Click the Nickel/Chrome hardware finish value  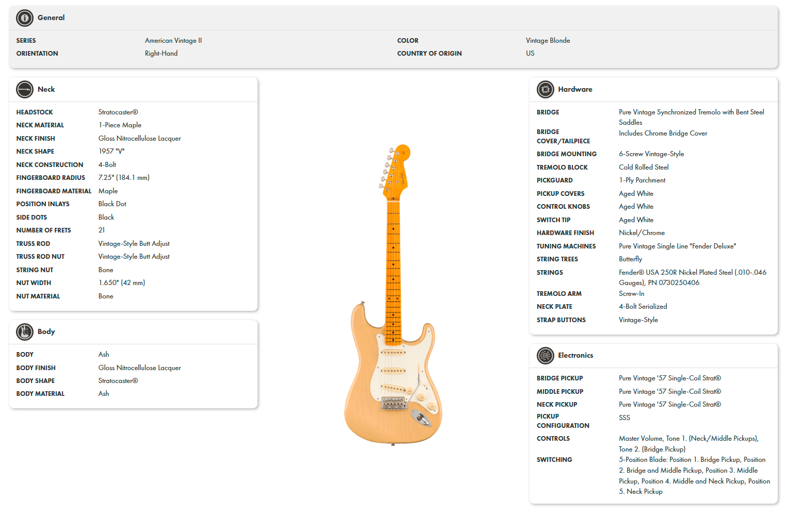pyautogui.click(x=642, y=233)
